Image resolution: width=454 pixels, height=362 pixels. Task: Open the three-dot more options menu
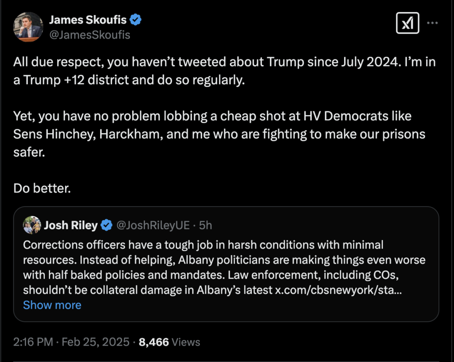(433, 23)
